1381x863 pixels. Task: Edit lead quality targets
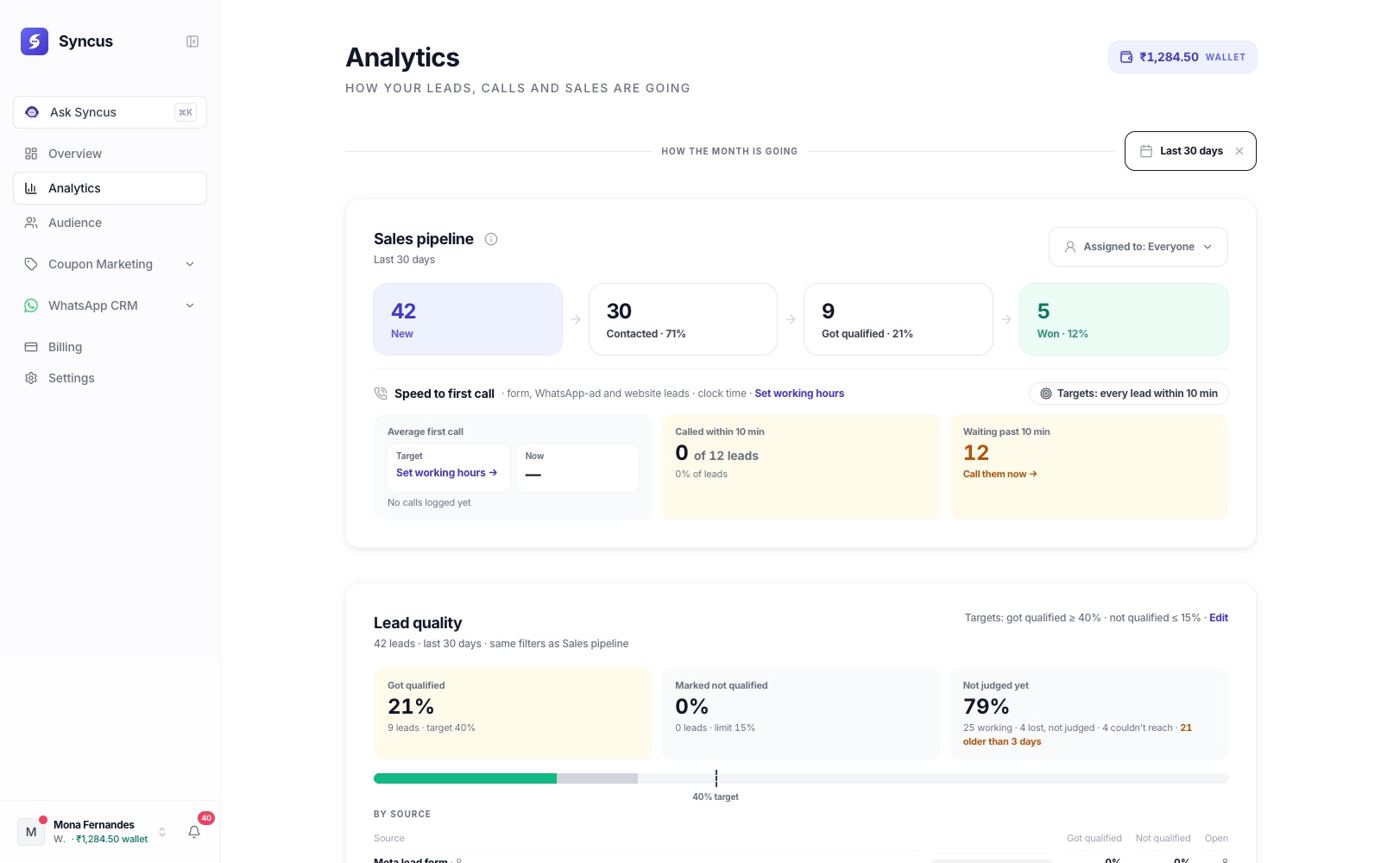tap(1219, 618)
